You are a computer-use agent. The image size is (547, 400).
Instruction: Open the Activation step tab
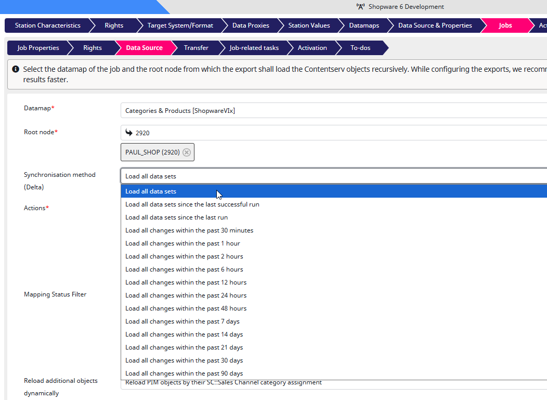312,48
